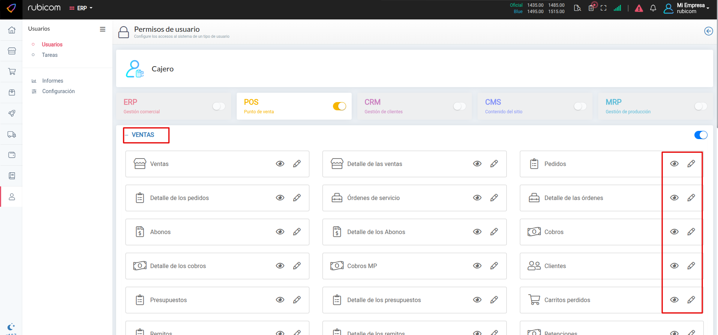The height and width of the screenshot is (335, 718).
Task: Click the edit pencil for Cobros MP
Action: [x=494, y=266]
